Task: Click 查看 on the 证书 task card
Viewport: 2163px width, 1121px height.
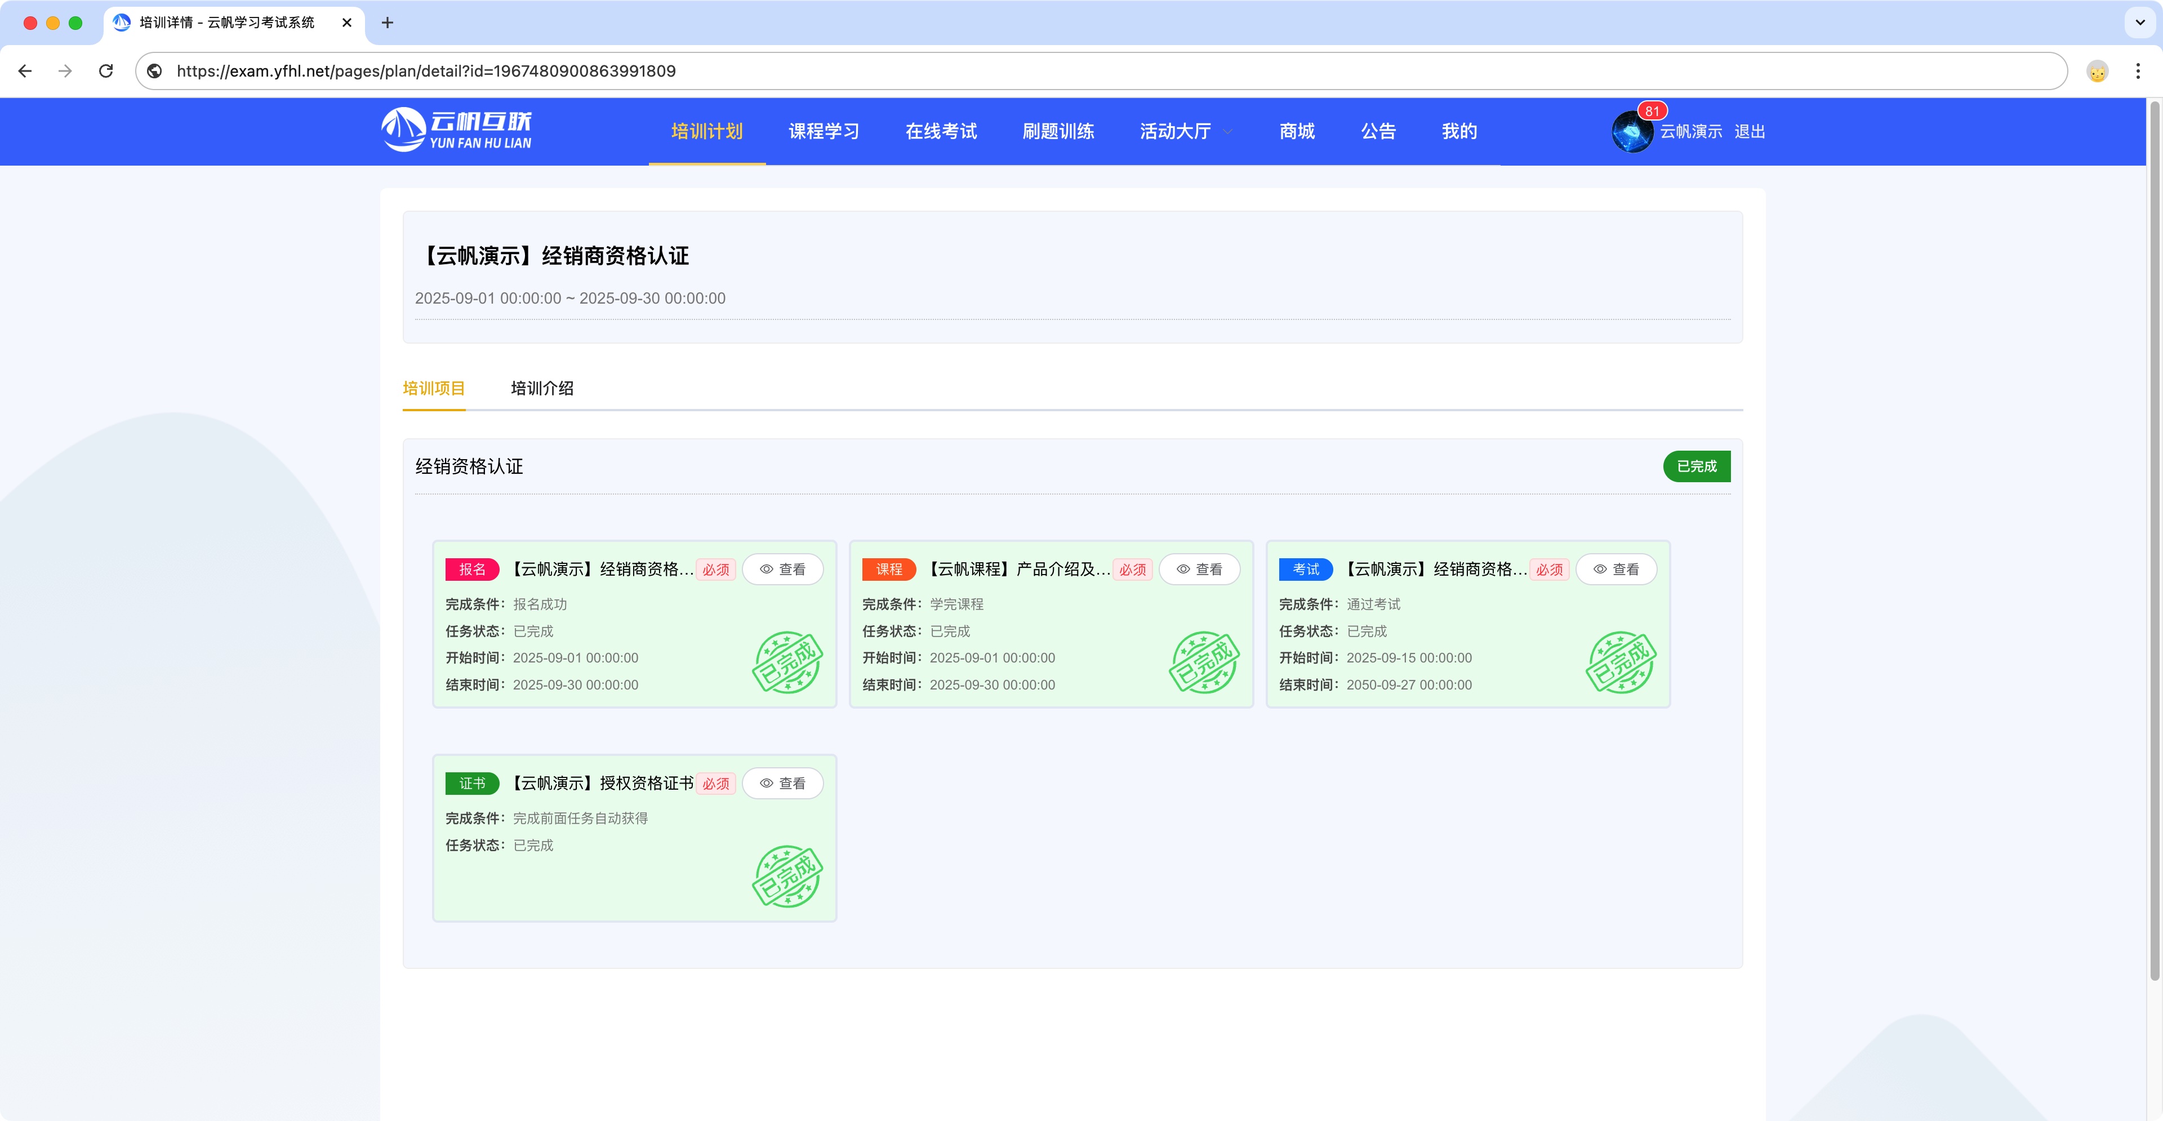Action: [782, 784]
